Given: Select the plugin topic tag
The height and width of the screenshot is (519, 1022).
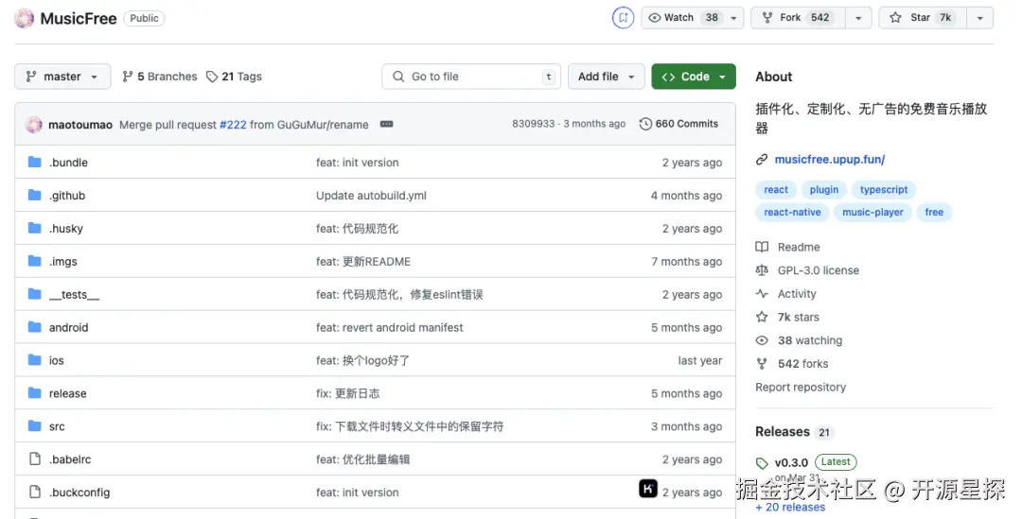Looking at the screenshot, I should (x=824, y=189).
